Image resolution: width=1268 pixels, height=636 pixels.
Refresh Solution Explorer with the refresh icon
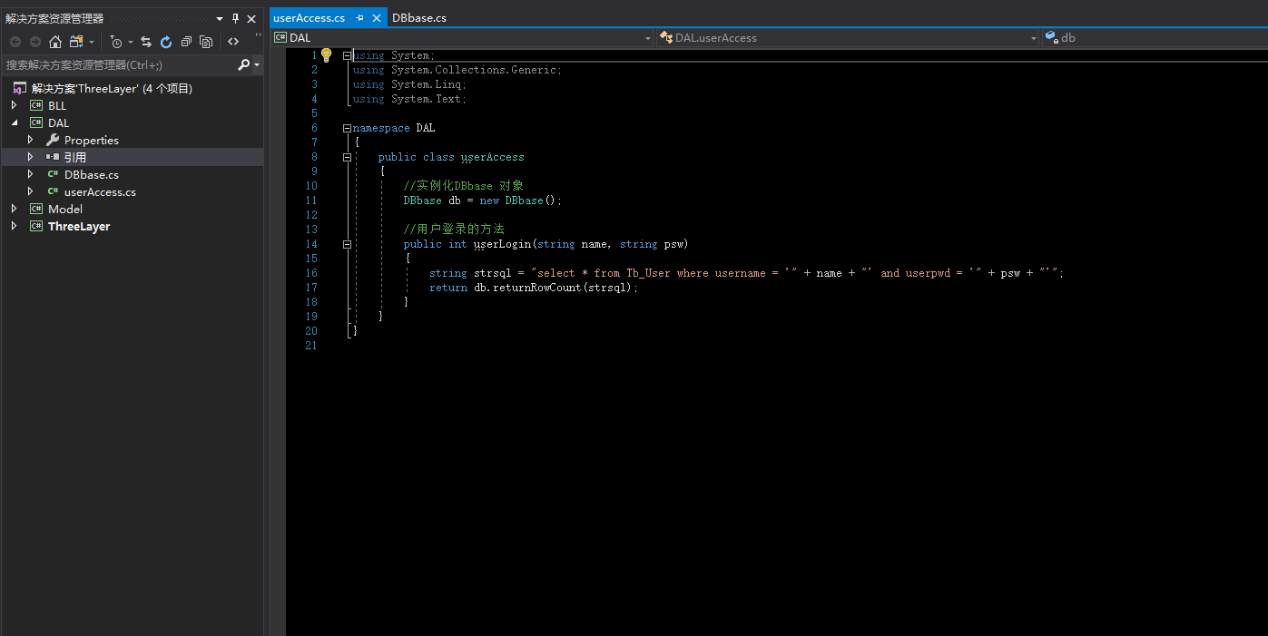click(166, 42)
